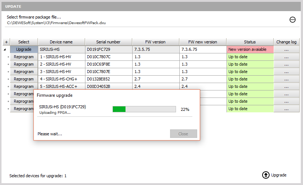Click the Upgrade arrow icon at bottom

pyautogui.click(x=266, y=175)
